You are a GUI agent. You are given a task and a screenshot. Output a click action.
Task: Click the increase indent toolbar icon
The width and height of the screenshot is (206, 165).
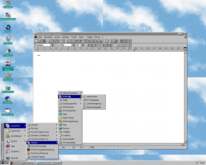(80, 41)
